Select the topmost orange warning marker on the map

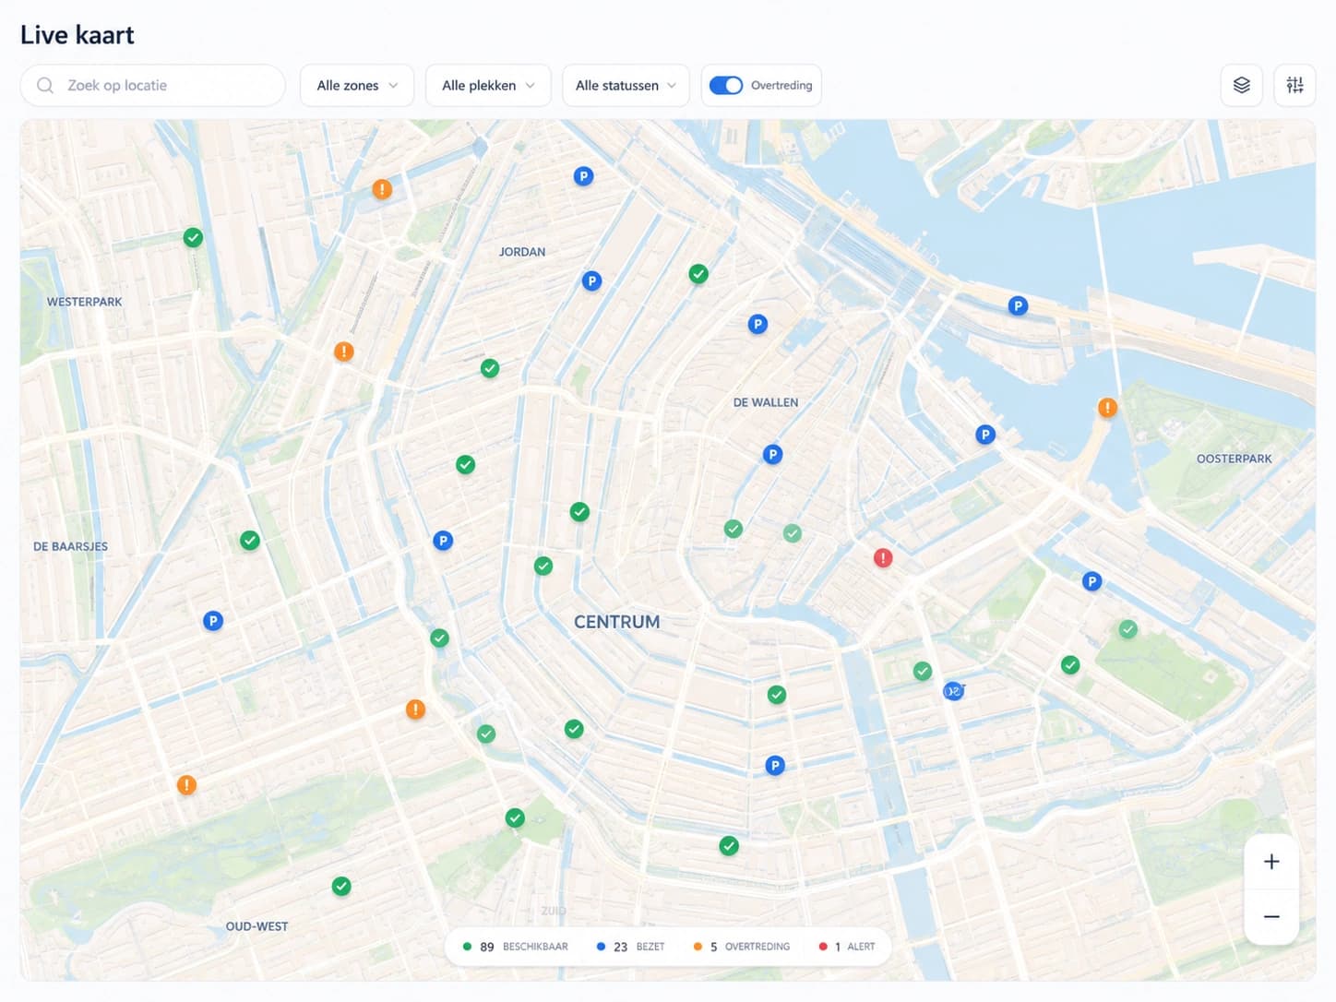coord(382,189)
